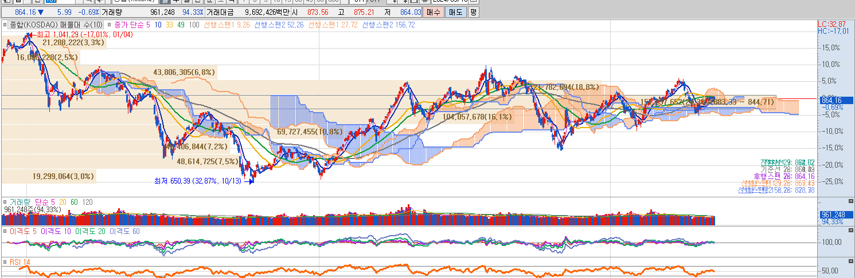
Task: Toggle the RSI 14 panel marker
Action: coord(5,261)
